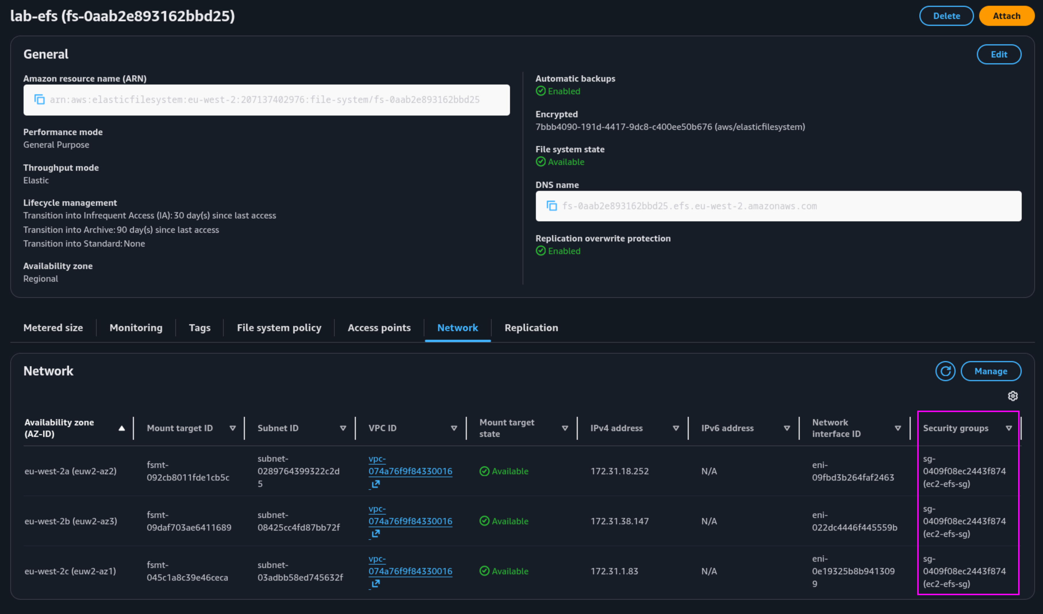Open the Replication tab
The image size is (1043, 614).
[x=531, y=328]
